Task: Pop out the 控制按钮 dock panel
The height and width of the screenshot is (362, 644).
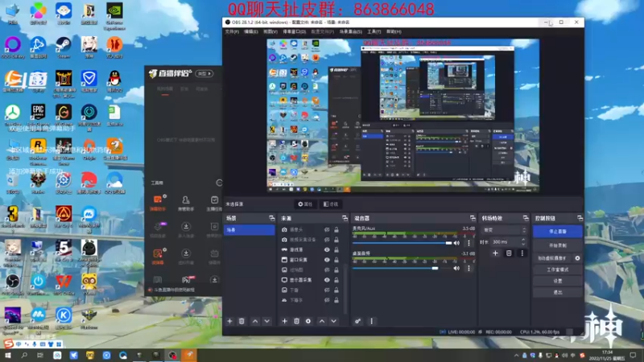Action: click(580, 218)
